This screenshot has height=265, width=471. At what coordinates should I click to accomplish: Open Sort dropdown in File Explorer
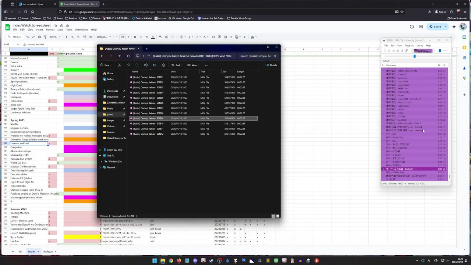click(x=177, y=65)
